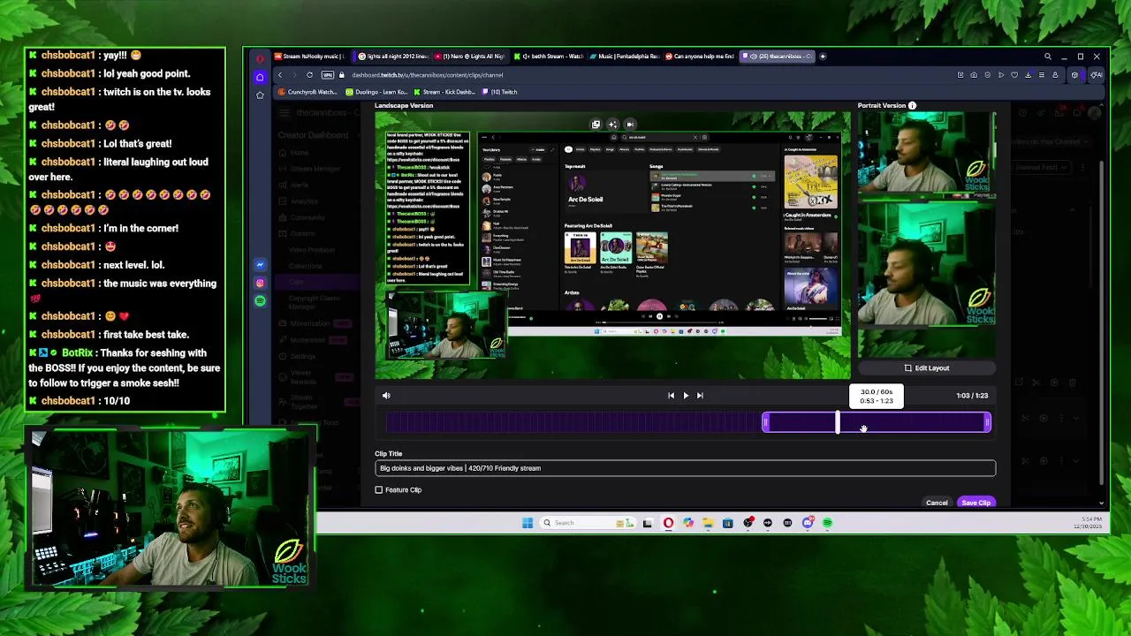1131x636 pixels.
Task: Open File Explorer from taskbar
Action: [708, 523]
